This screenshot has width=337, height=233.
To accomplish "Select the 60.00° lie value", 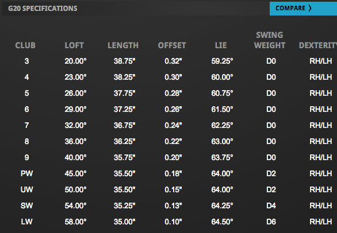I will click(222, 77).
